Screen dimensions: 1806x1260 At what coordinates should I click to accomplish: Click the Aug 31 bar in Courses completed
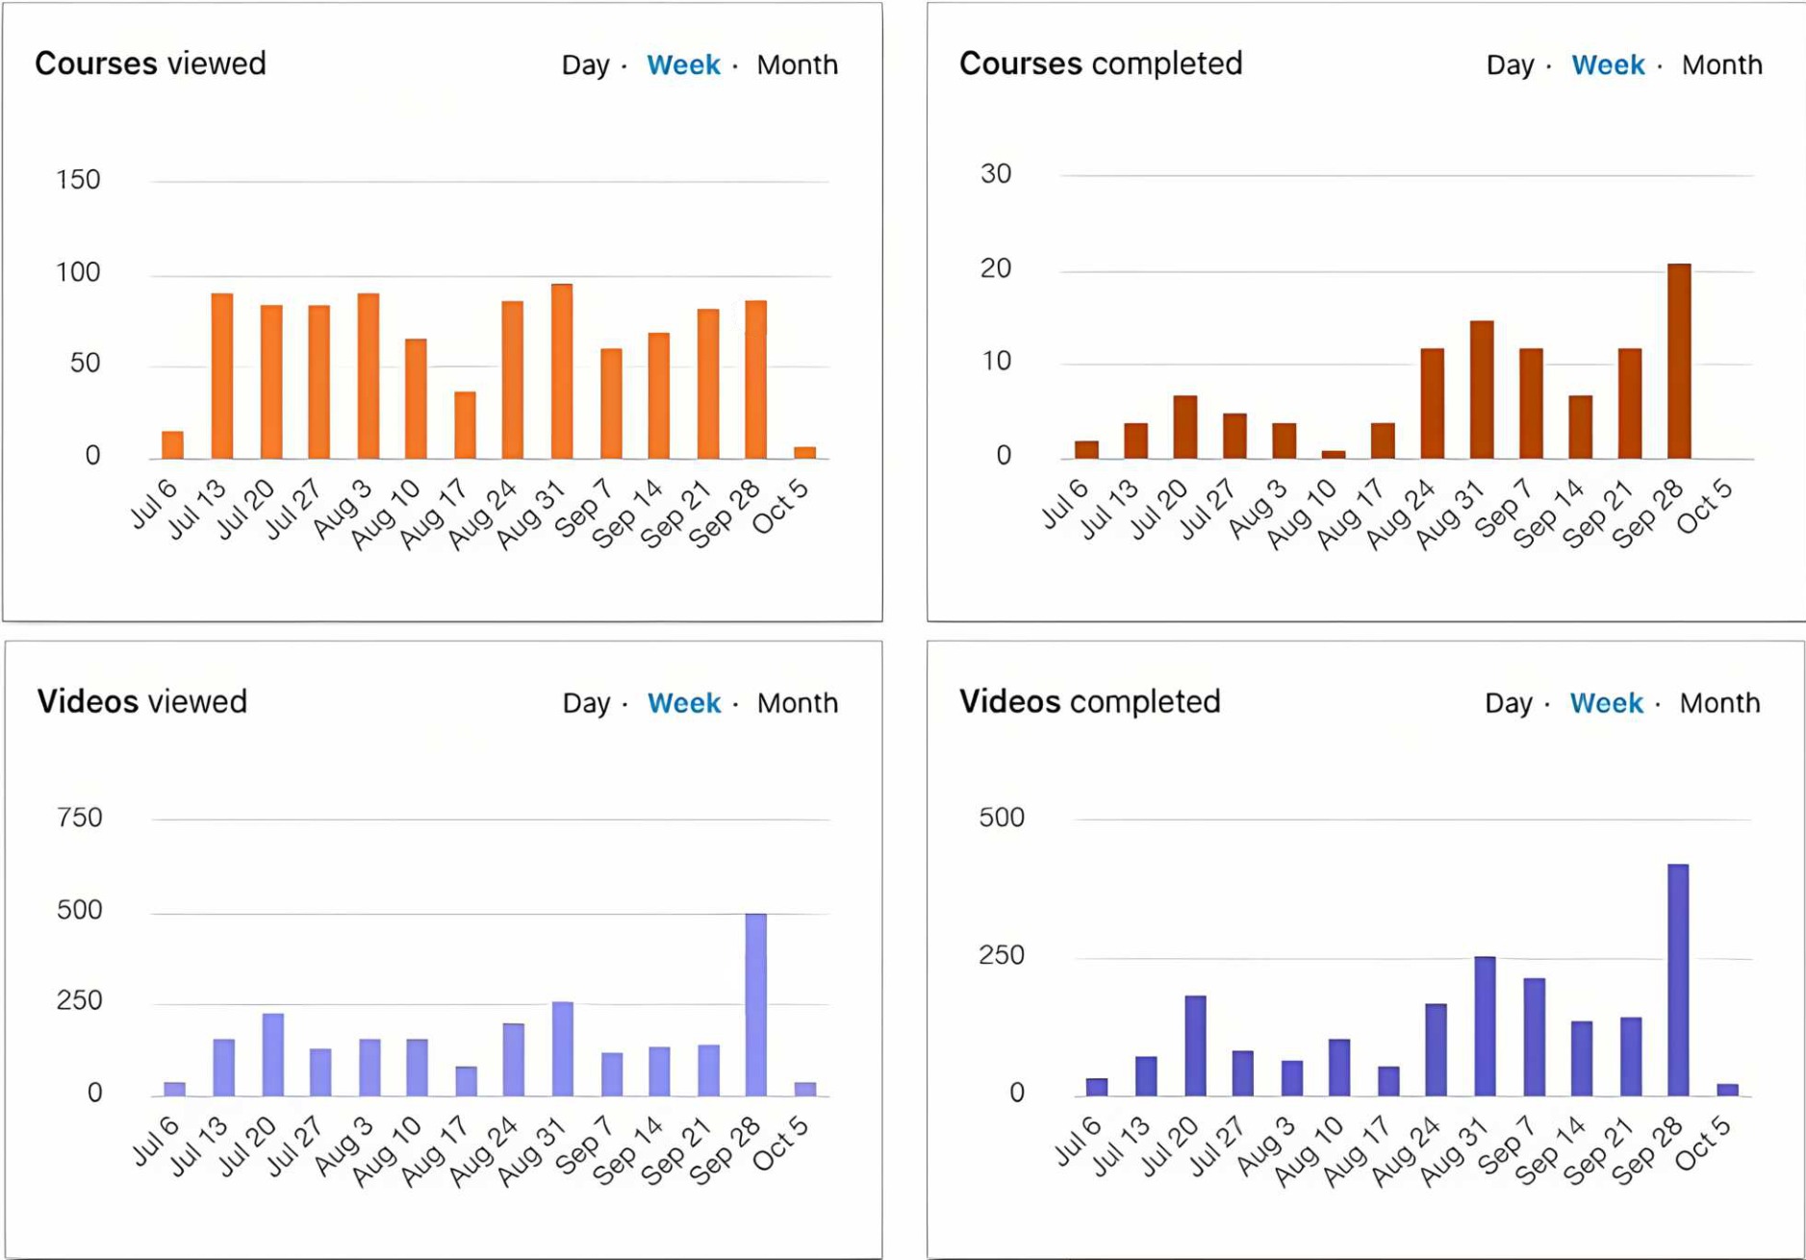[x=1482, y=390]
